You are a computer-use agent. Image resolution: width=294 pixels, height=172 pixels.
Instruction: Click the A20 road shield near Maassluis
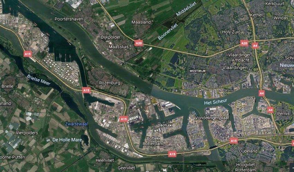pos(139,43)
